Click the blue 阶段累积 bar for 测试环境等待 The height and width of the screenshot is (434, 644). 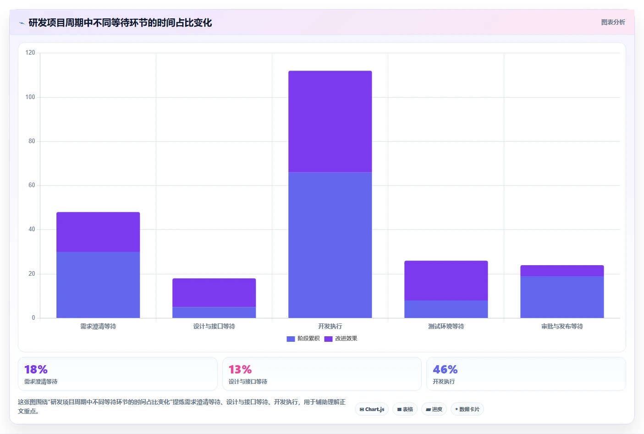446,309
